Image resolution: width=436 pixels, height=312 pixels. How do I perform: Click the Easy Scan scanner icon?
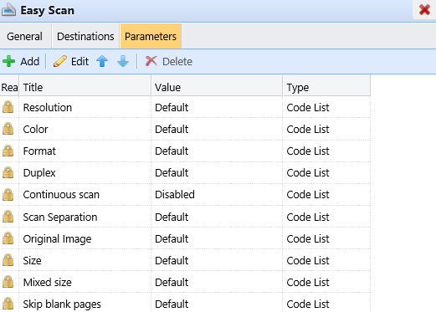[8, 10]
